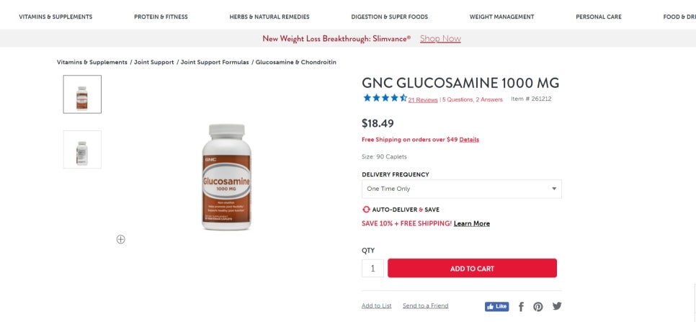The width and height of the screenshot is (696, 322).
Task: Open Vitamins & Supplements menu
Action: tap(55, 17)
